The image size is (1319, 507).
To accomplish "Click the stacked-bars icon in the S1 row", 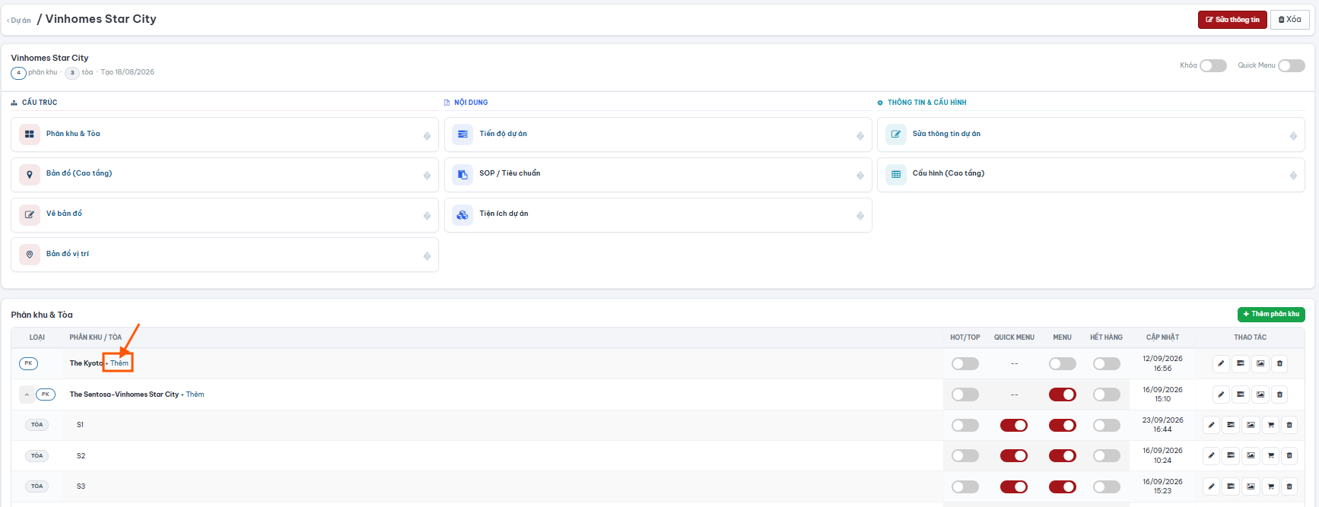I will tap(1231, 425).
